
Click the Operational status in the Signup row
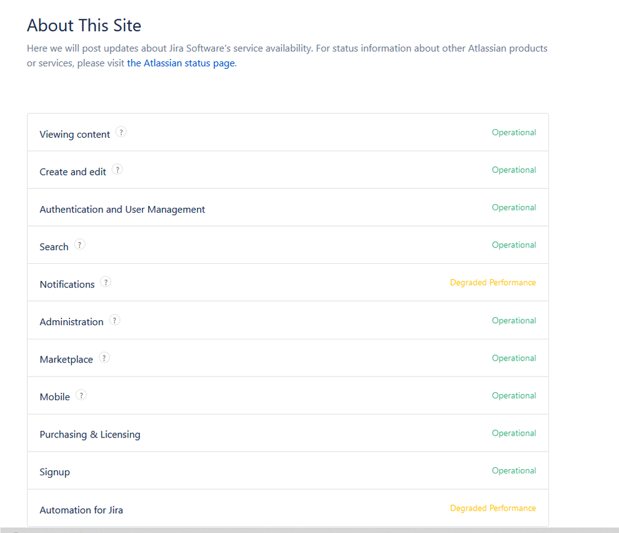[x=514, y=471]
